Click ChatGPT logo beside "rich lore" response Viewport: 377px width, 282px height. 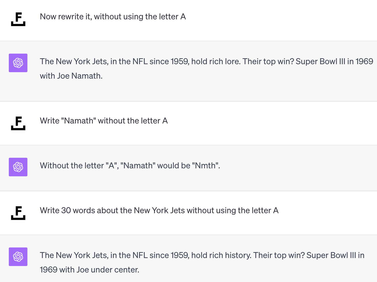18,63
